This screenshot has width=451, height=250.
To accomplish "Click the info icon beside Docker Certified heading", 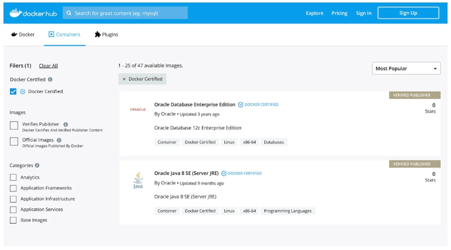I will 50,79.
